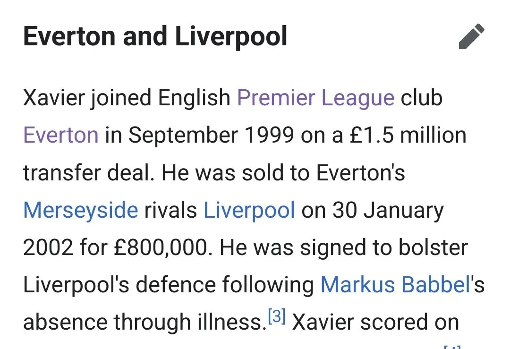
Task: Click the "30 January" date text
Action: pos(388,210)
